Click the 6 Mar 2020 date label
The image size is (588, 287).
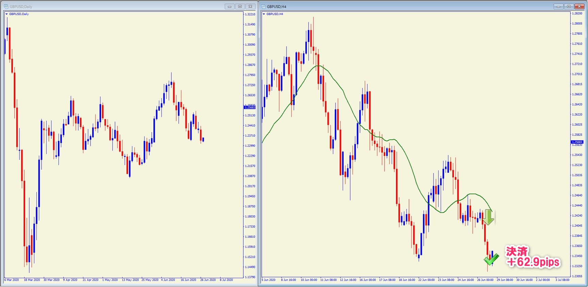click(12, 280)
